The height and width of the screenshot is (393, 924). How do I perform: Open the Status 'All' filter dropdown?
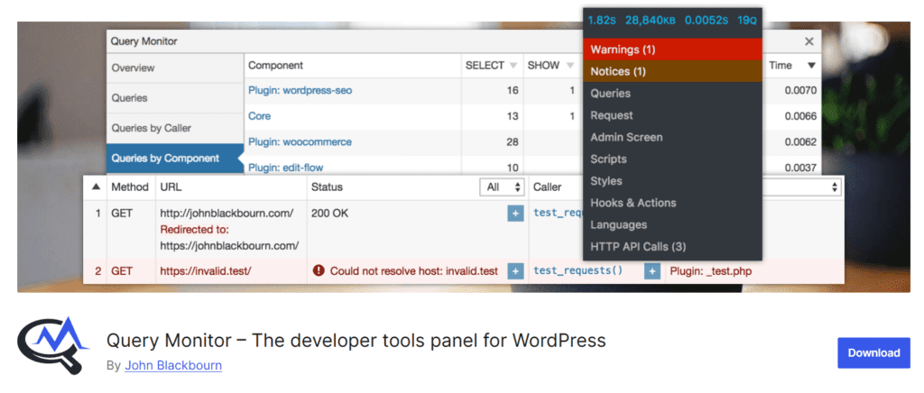point(502,187)
